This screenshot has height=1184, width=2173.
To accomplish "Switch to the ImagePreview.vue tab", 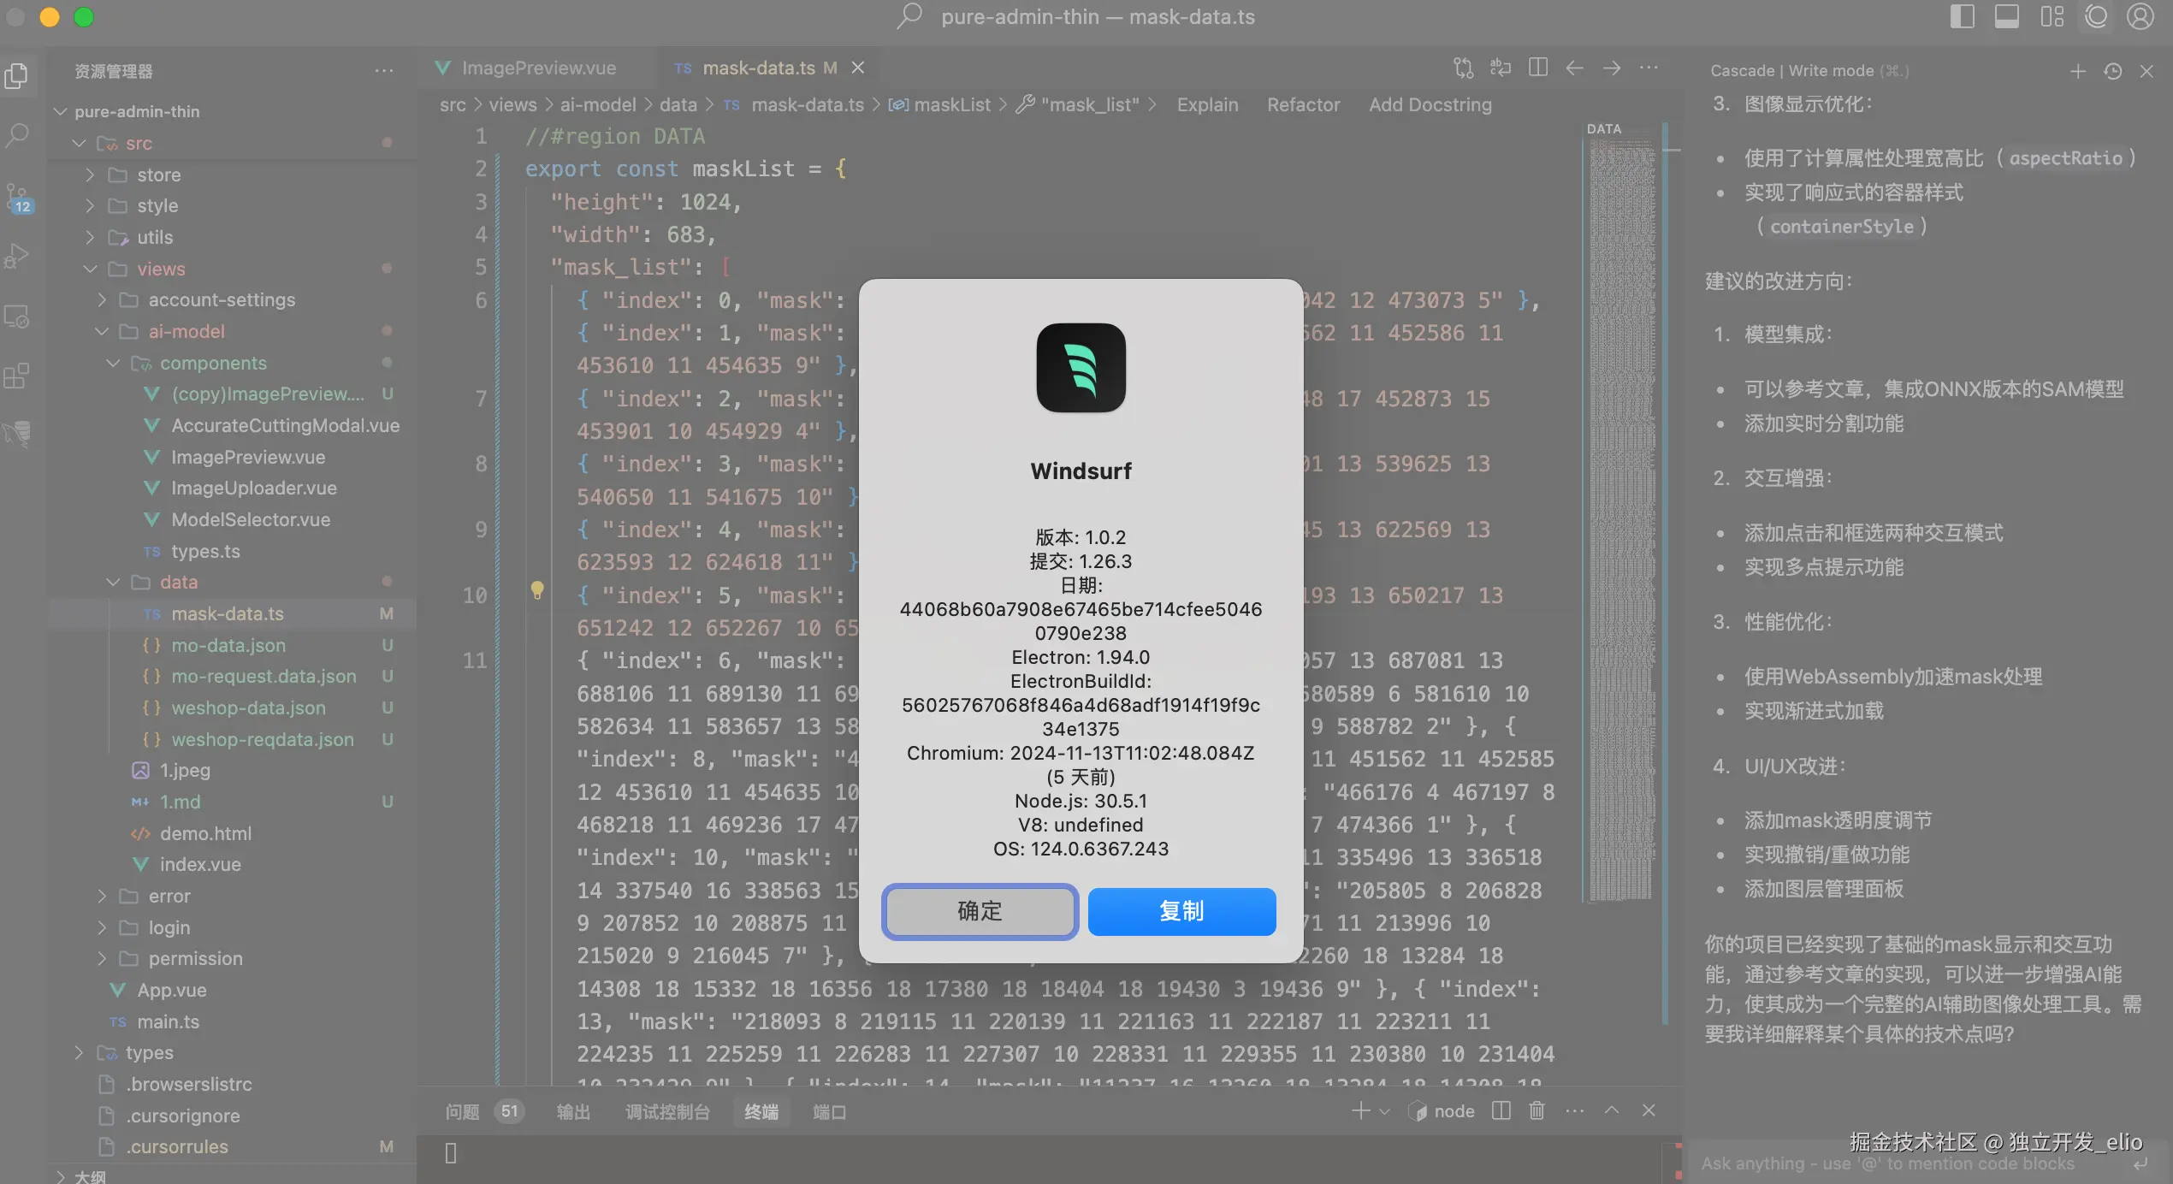I will tap(537, 68).
